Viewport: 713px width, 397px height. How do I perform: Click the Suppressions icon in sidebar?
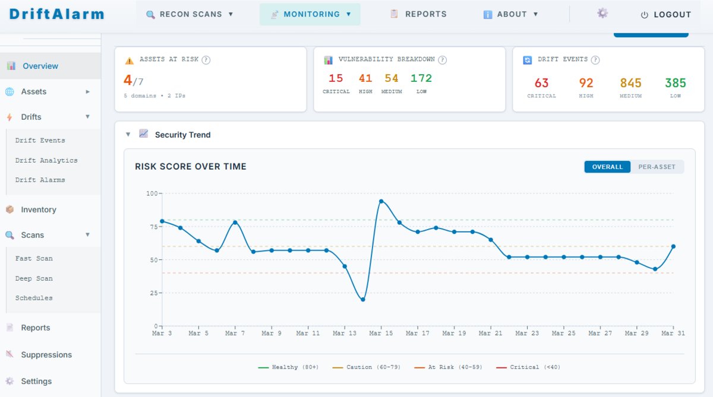tap(9, 354)
